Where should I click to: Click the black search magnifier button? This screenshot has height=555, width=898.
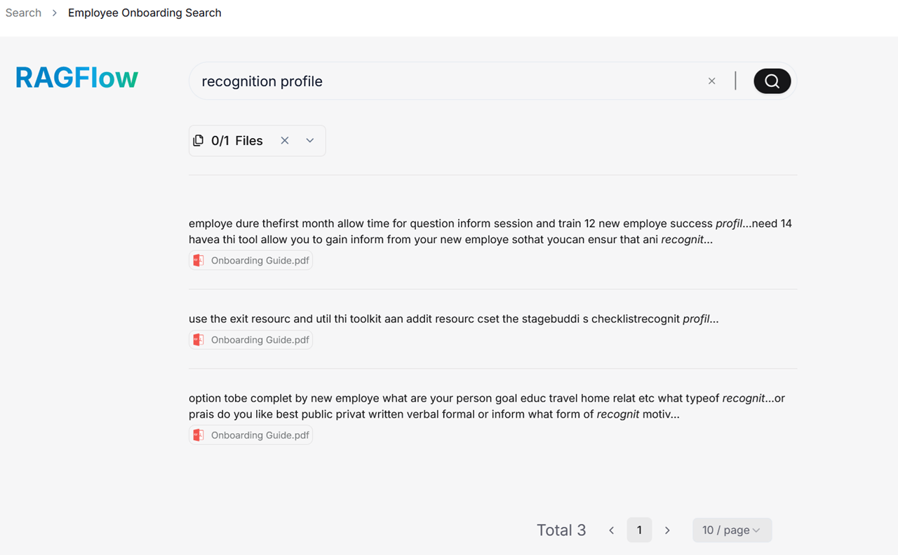point(772,81)
